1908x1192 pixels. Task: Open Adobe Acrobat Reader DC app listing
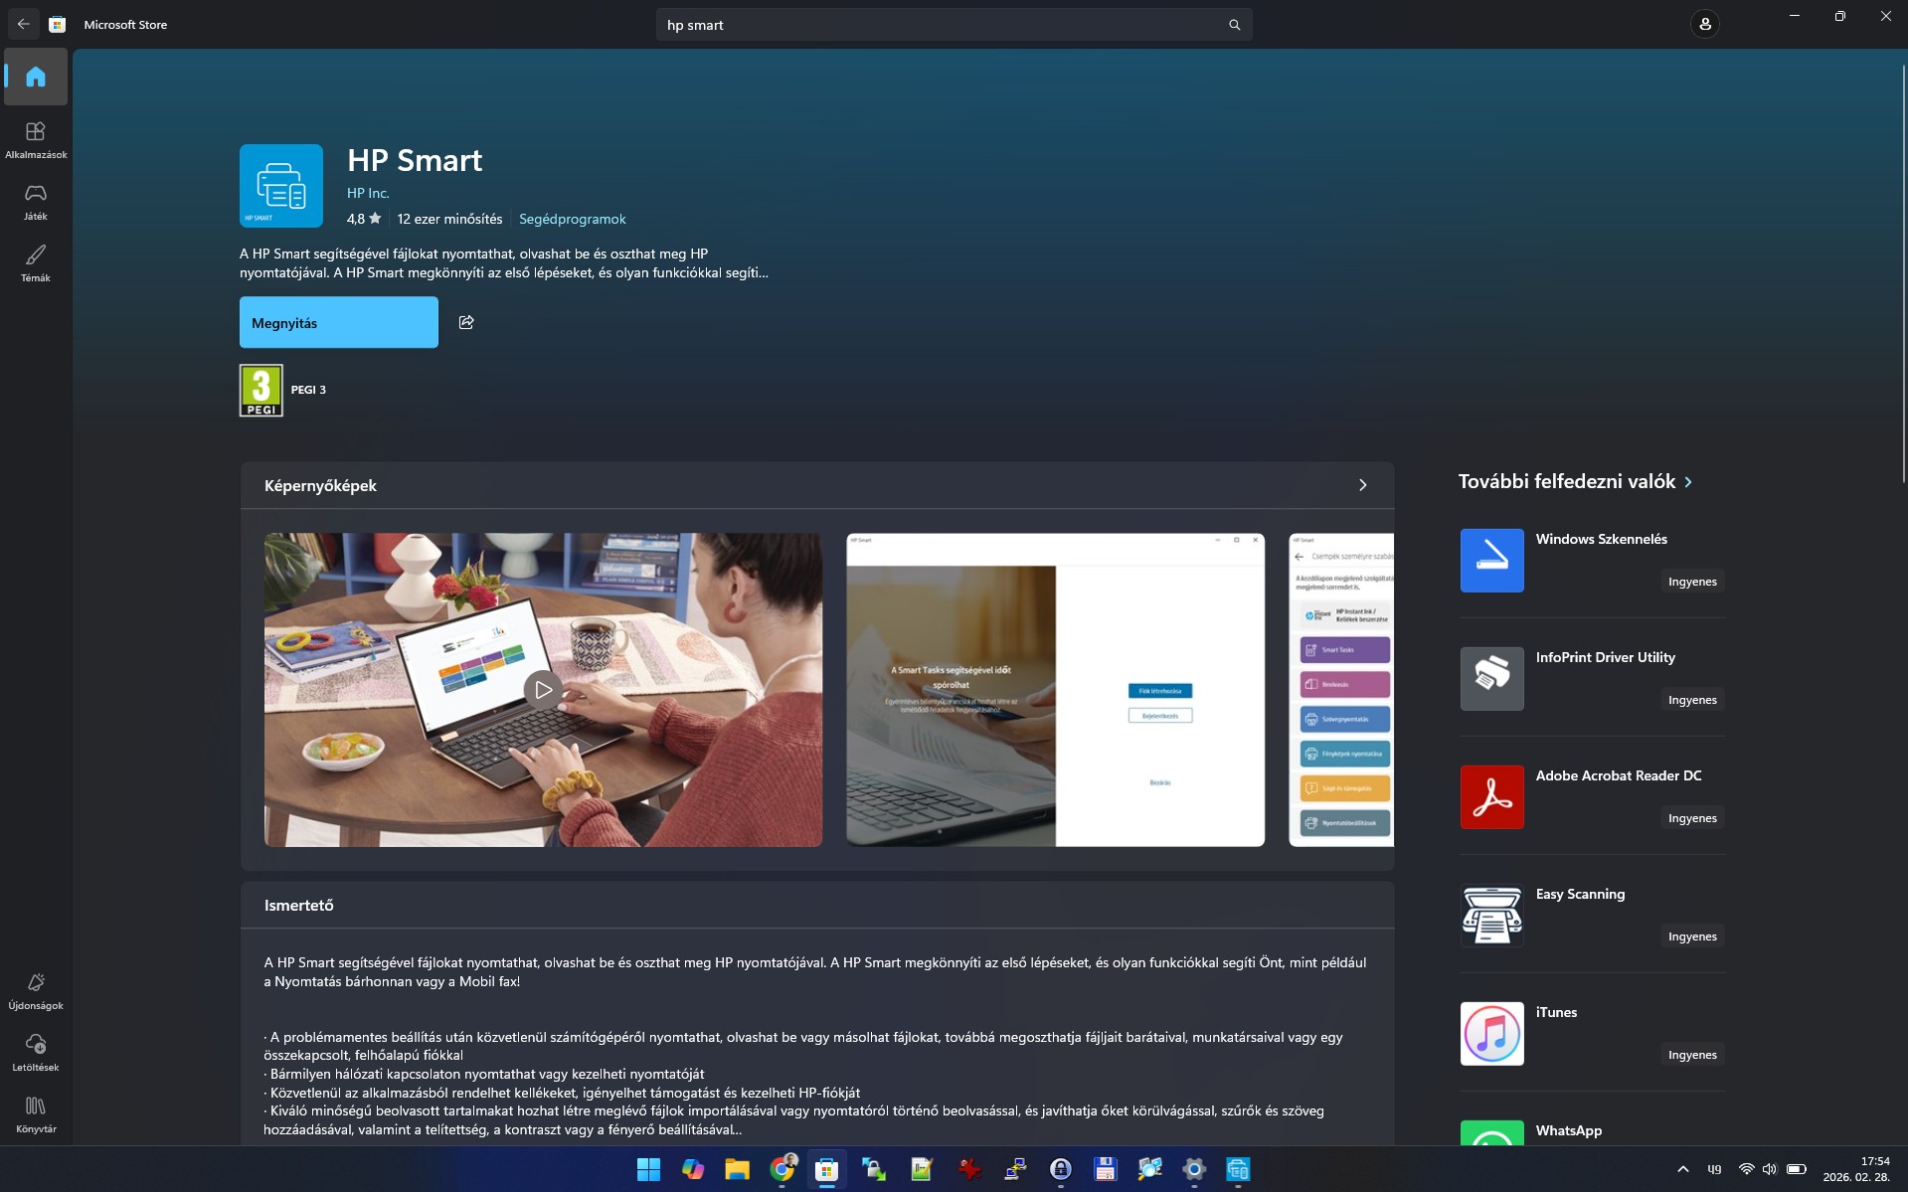[x=1591, y=795]
